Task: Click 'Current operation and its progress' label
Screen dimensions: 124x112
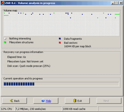Action: coord(23,78)
